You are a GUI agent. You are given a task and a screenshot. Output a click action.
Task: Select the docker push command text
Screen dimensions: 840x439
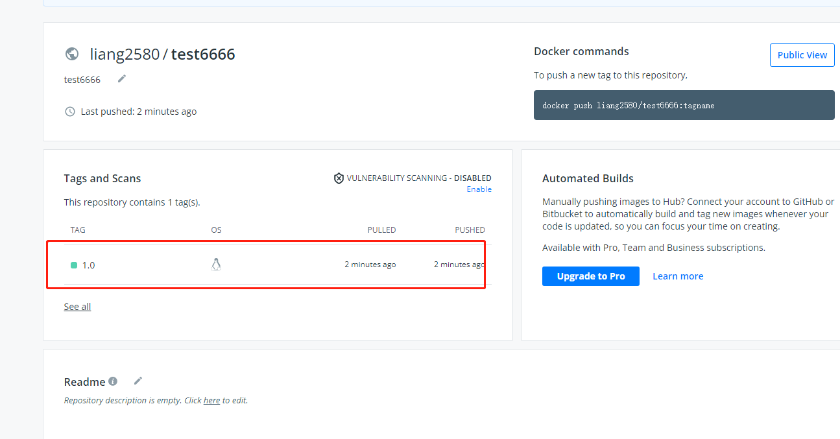point(629,105)
